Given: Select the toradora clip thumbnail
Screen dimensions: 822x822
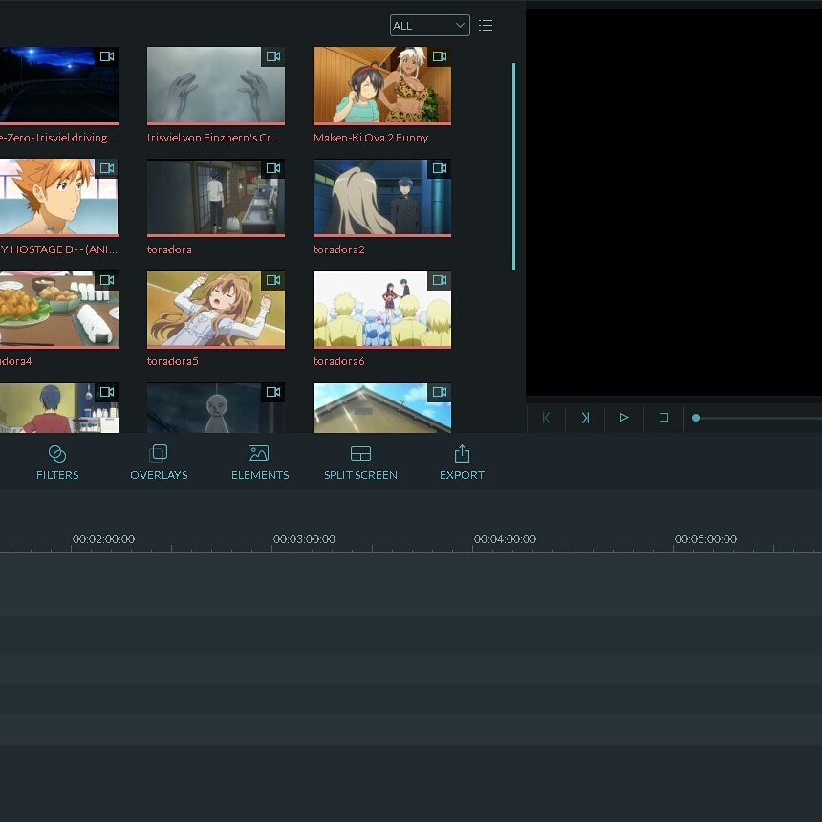Looking at the screenshot, I should click(x=216, y=198).
